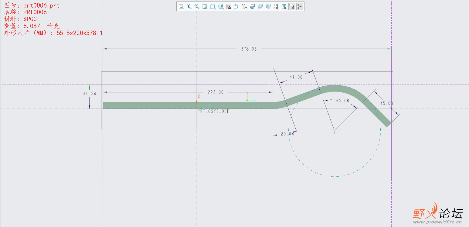Click the View Manager camera icon
This screenshot has width=469, height=227.
(x=229, y=6)
